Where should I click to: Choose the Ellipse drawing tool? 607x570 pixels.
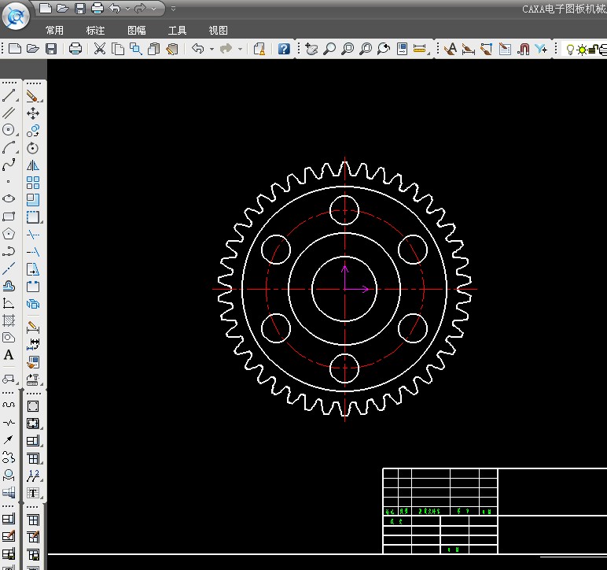click(x=9, y=199)
